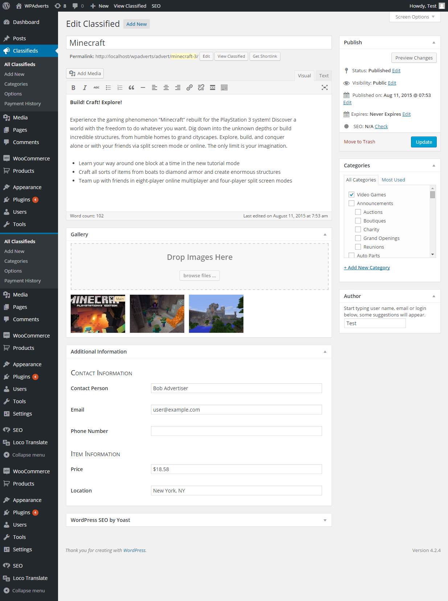Viewport: 448px width, 601px height.
Task: Insert a numbered list
Action: (120, 87)
